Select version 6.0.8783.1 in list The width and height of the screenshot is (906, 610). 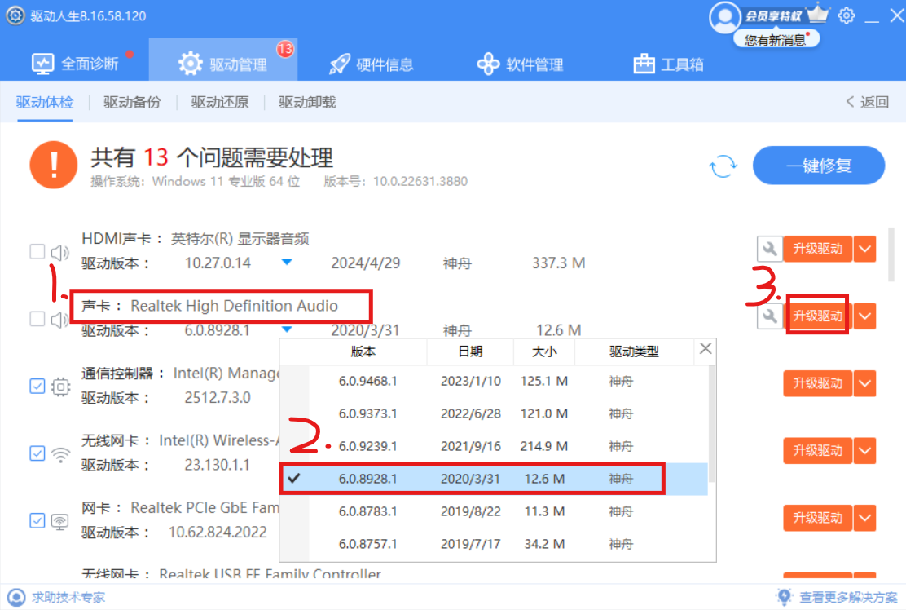494,511
